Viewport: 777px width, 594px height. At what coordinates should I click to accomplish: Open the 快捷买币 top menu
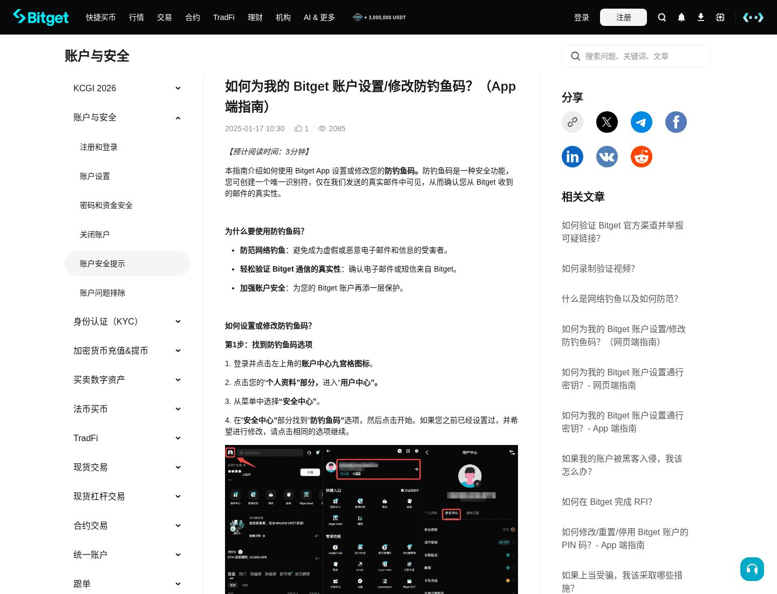click(x=101, y=17)
